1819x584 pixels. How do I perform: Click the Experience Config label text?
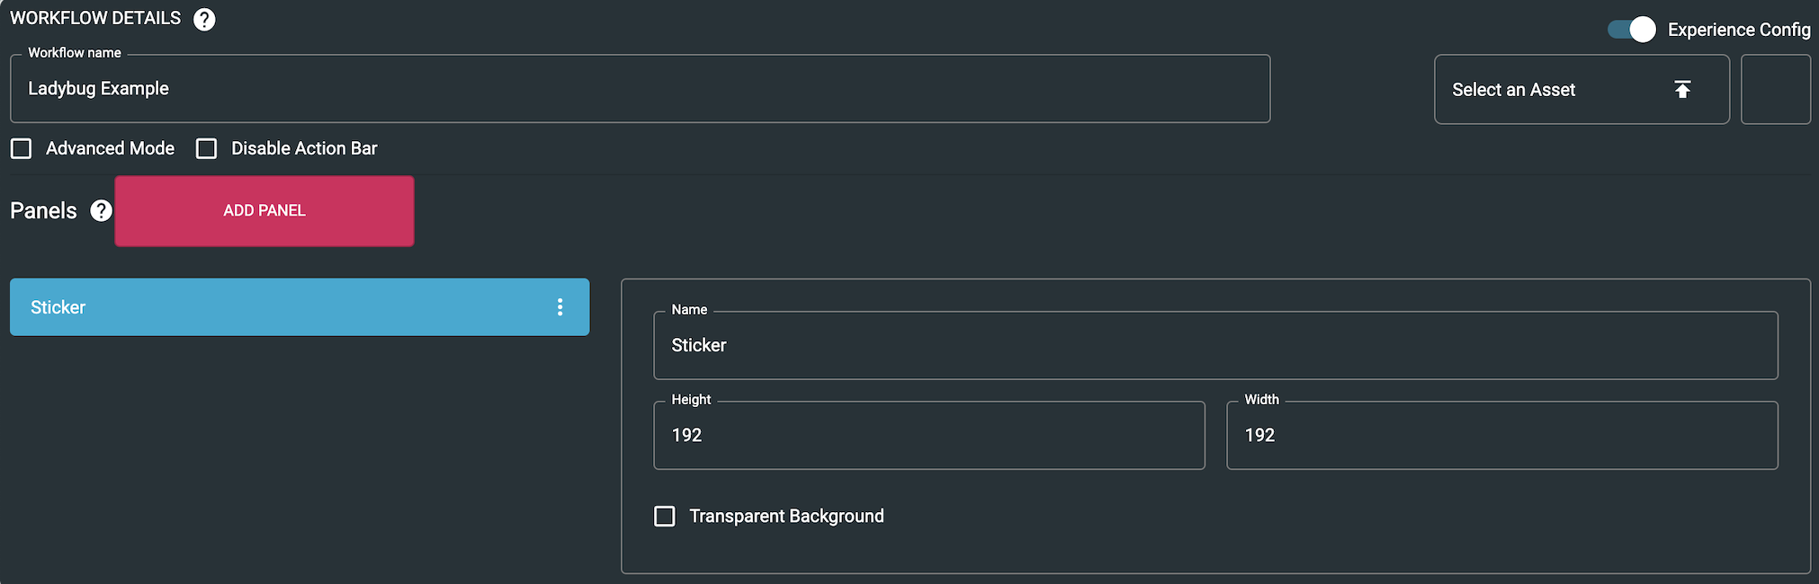(x=1739, y=30)
